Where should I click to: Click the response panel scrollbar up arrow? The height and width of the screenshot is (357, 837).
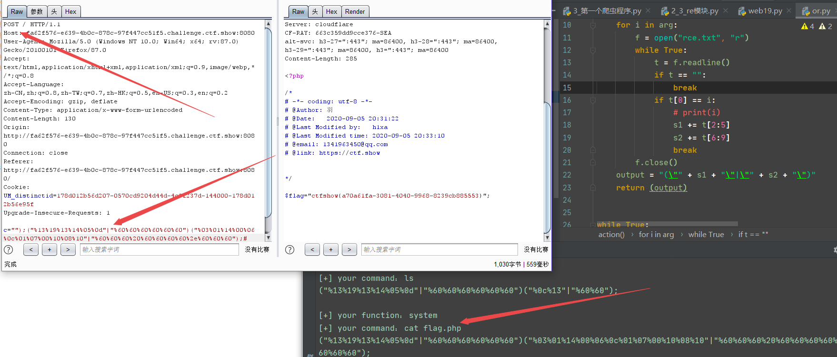[x=547, y=23]
